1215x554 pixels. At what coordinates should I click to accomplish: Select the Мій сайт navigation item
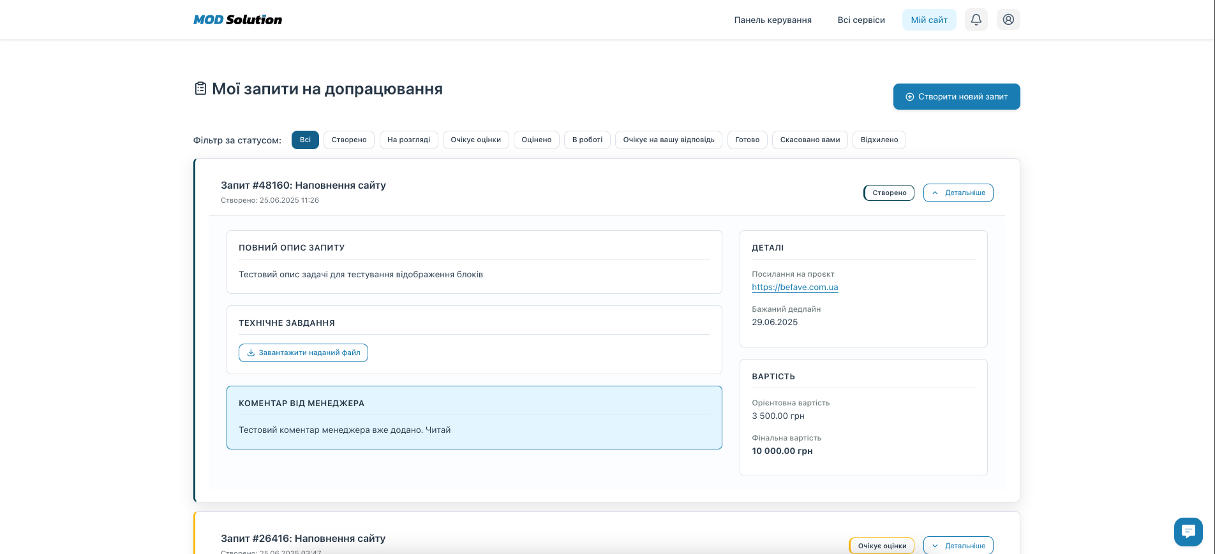929,20
